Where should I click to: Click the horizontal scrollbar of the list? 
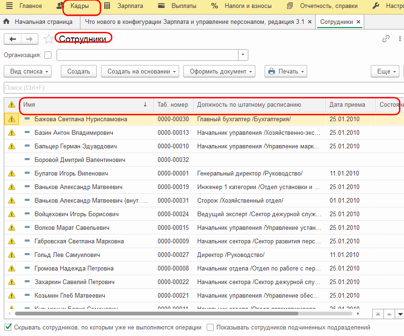point(156,314)
